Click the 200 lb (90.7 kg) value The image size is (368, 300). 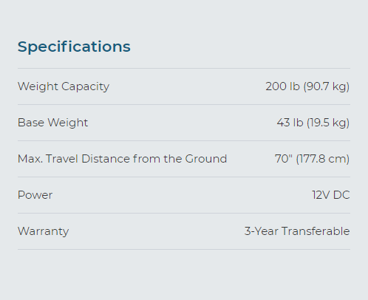307,86
